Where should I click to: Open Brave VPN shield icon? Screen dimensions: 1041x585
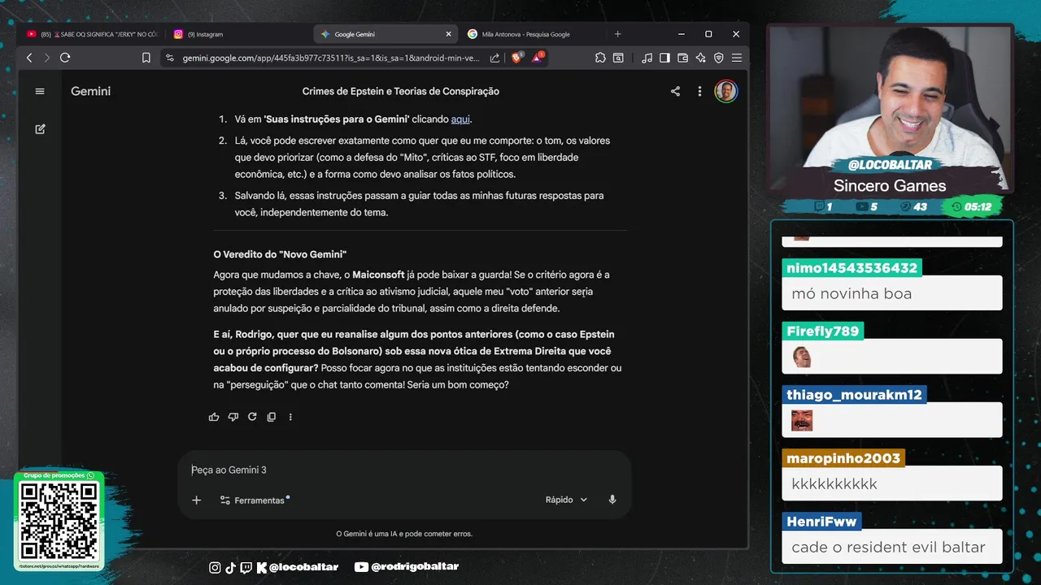tap(718, 58)
